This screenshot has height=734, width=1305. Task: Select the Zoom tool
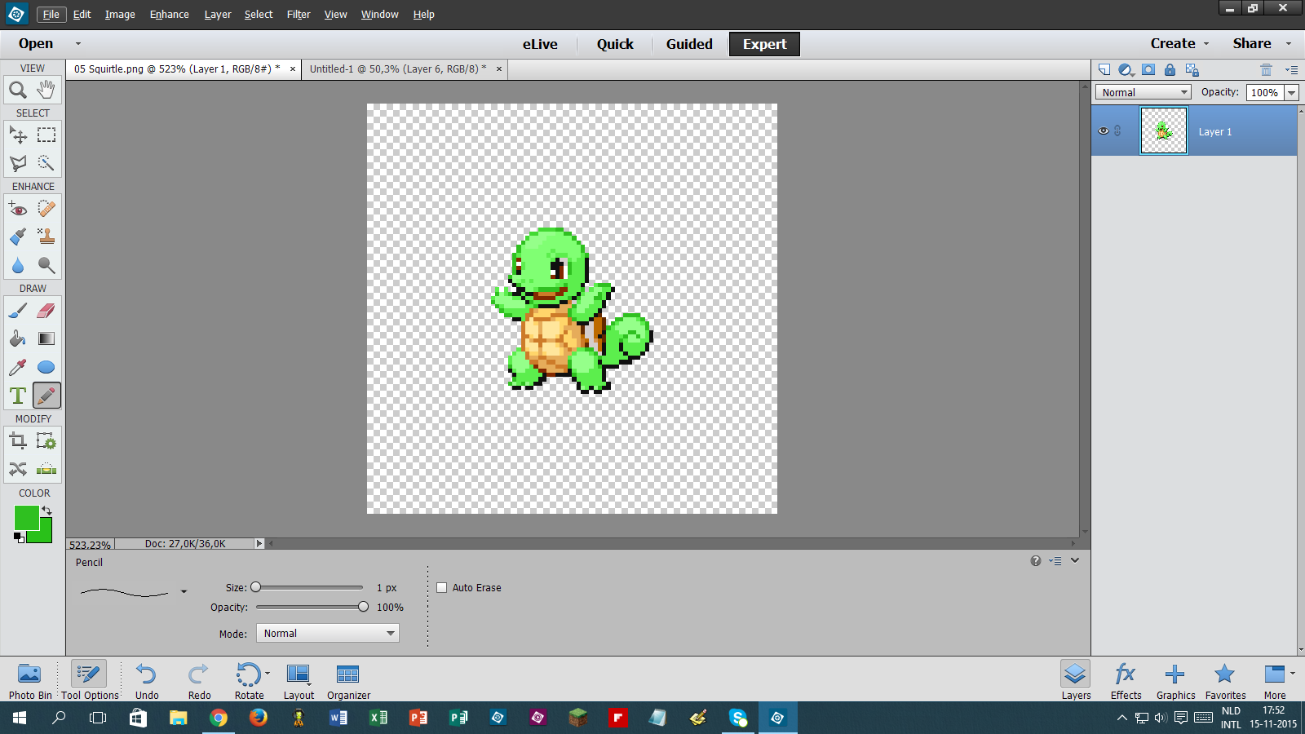(x=18, y=91)
